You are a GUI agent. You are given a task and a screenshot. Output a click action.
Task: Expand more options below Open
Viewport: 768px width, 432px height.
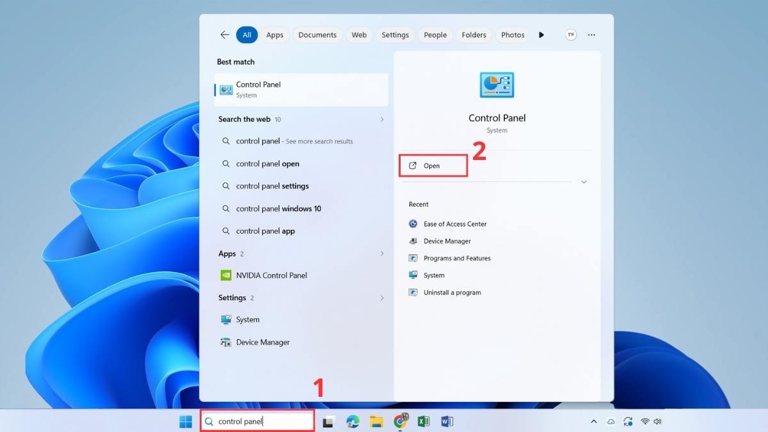tap(583, 182)
